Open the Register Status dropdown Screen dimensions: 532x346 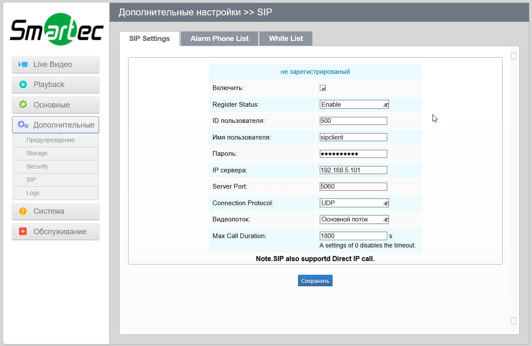pyautogui.click(x=354, y=105)
